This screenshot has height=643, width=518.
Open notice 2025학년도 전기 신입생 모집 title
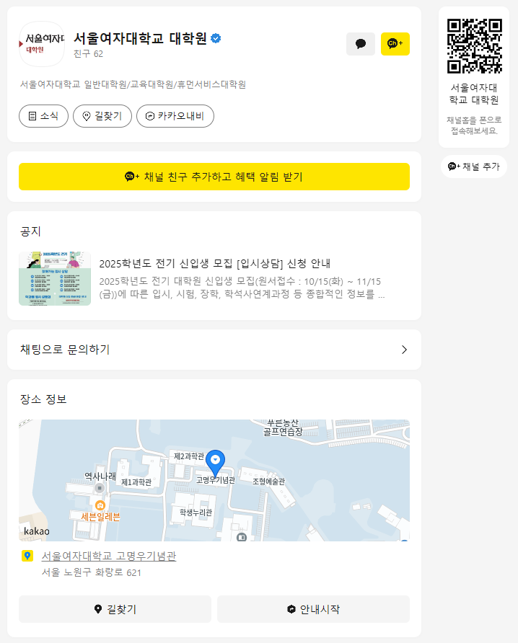(x=215, y=263)
